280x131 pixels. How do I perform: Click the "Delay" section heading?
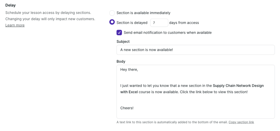pyautogui.click(x=10, y=5)
